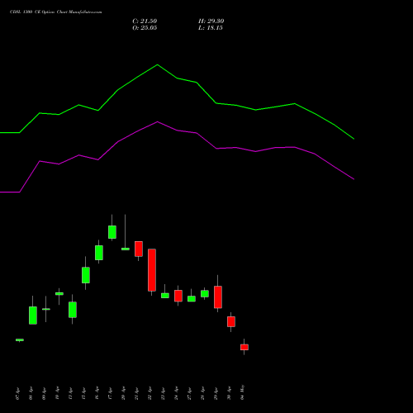The height and width of the screenshot is (413, 413).
Task: Select the 27 Apr date label
Action: 190,394
